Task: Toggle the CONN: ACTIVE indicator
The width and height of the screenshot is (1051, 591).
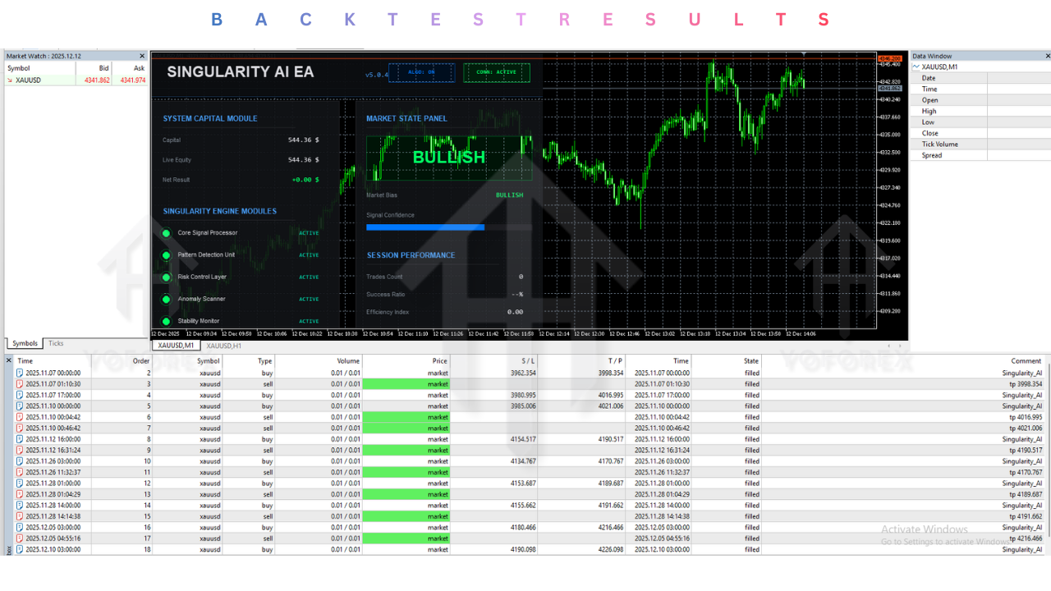Action: click(x=496, y=72)
